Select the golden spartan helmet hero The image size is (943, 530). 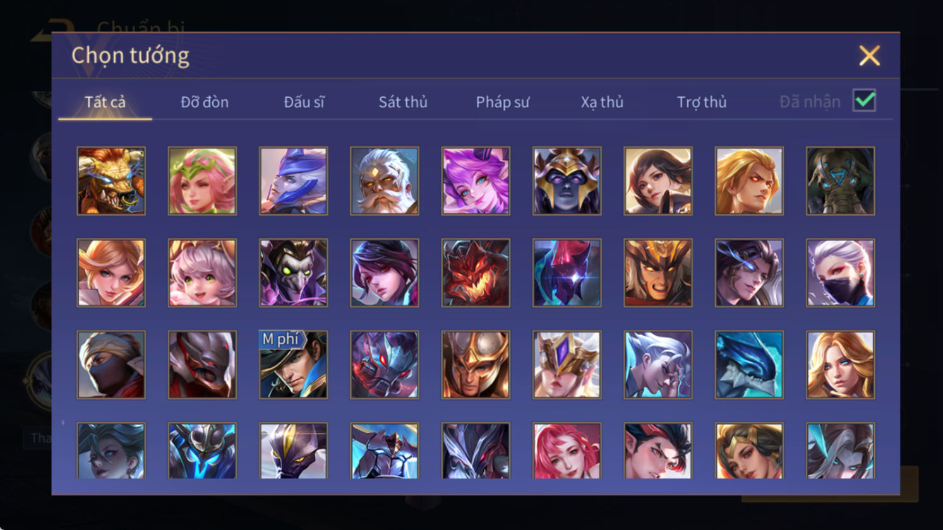point(476,365)
